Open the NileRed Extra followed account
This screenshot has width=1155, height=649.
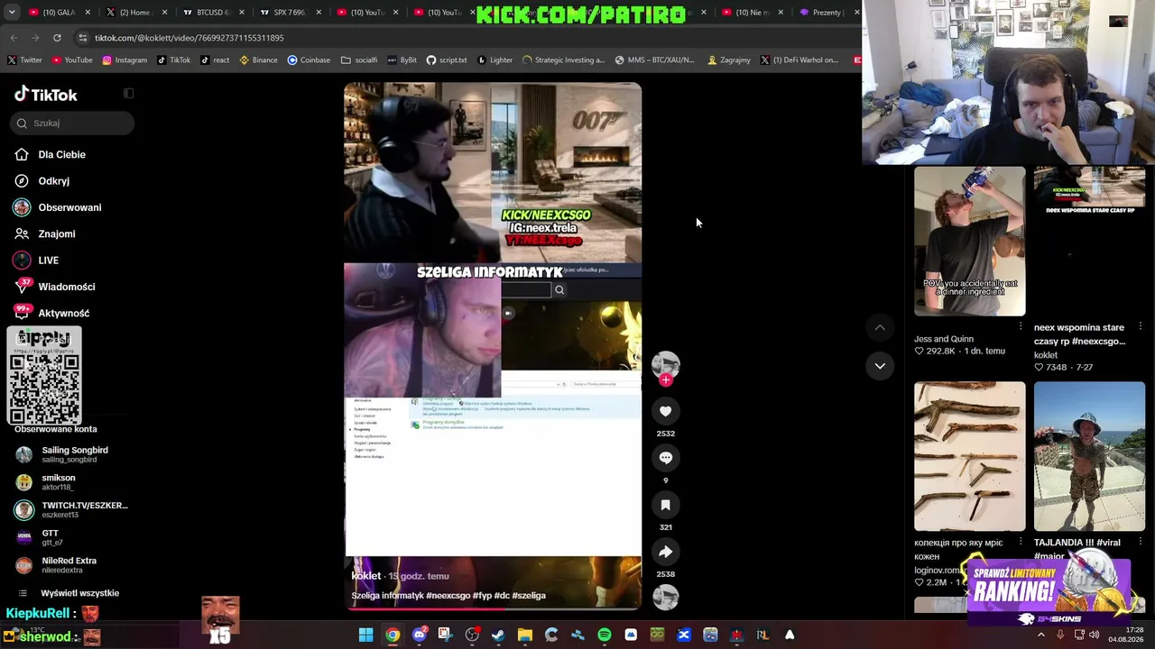[56, 565]
